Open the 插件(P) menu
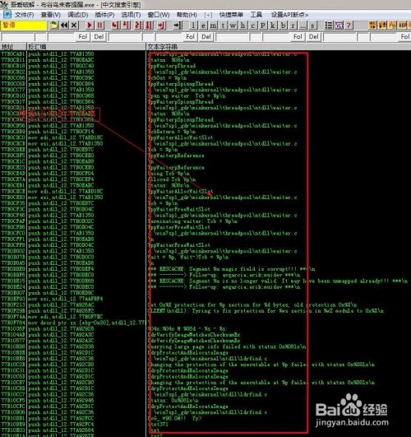 point(104,15)
